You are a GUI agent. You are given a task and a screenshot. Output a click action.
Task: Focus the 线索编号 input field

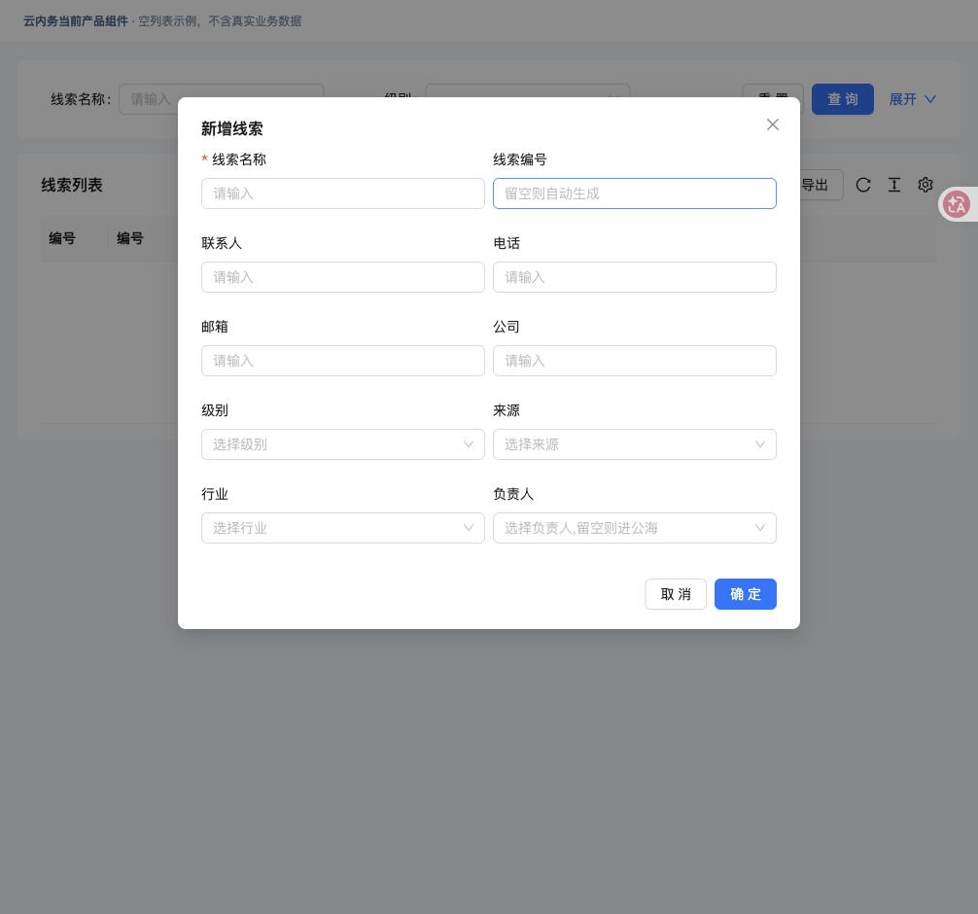click(x=634, y=193)
